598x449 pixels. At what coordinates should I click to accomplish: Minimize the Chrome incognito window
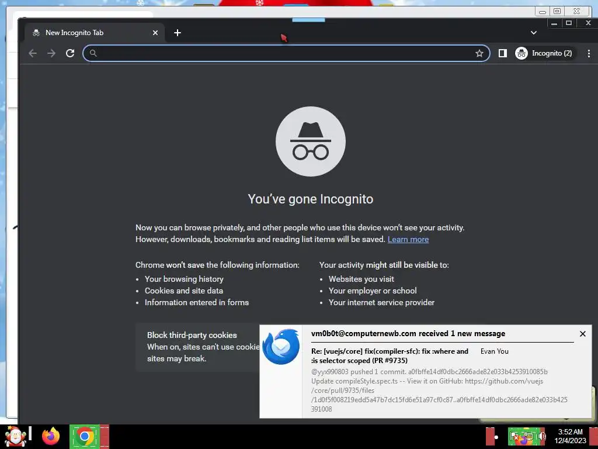[554, 23]
